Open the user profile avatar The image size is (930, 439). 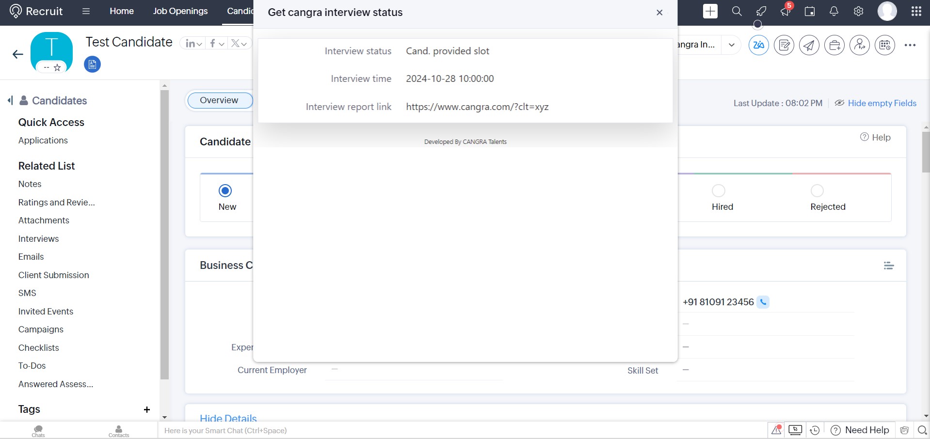tap(887, 11)
